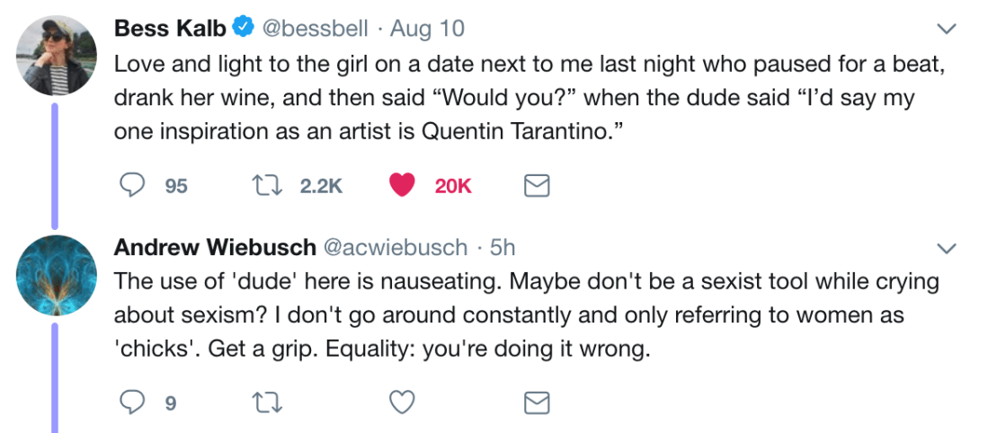
Task: Open more options for Bess Kalb's tweet
Action: tap(947, 29)
